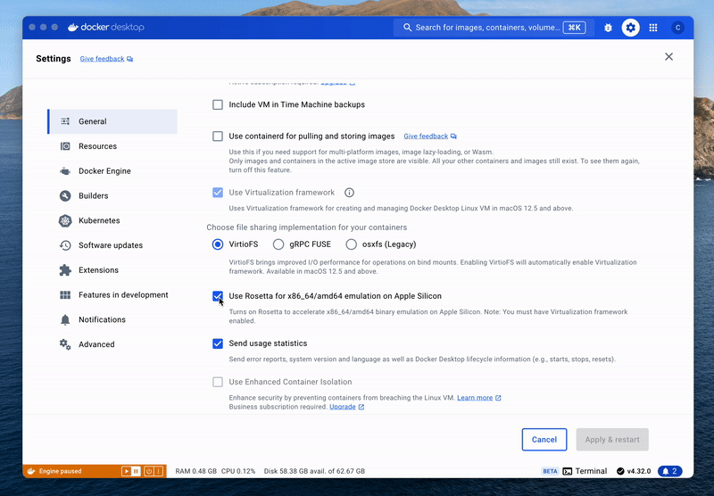Click the Settings heading text
This screenshot has width=714, height=496.
[x=54, y=59]
